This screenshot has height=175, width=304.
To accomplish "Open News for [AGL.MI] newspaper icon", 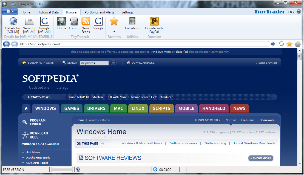I will (x=29, y=21).
